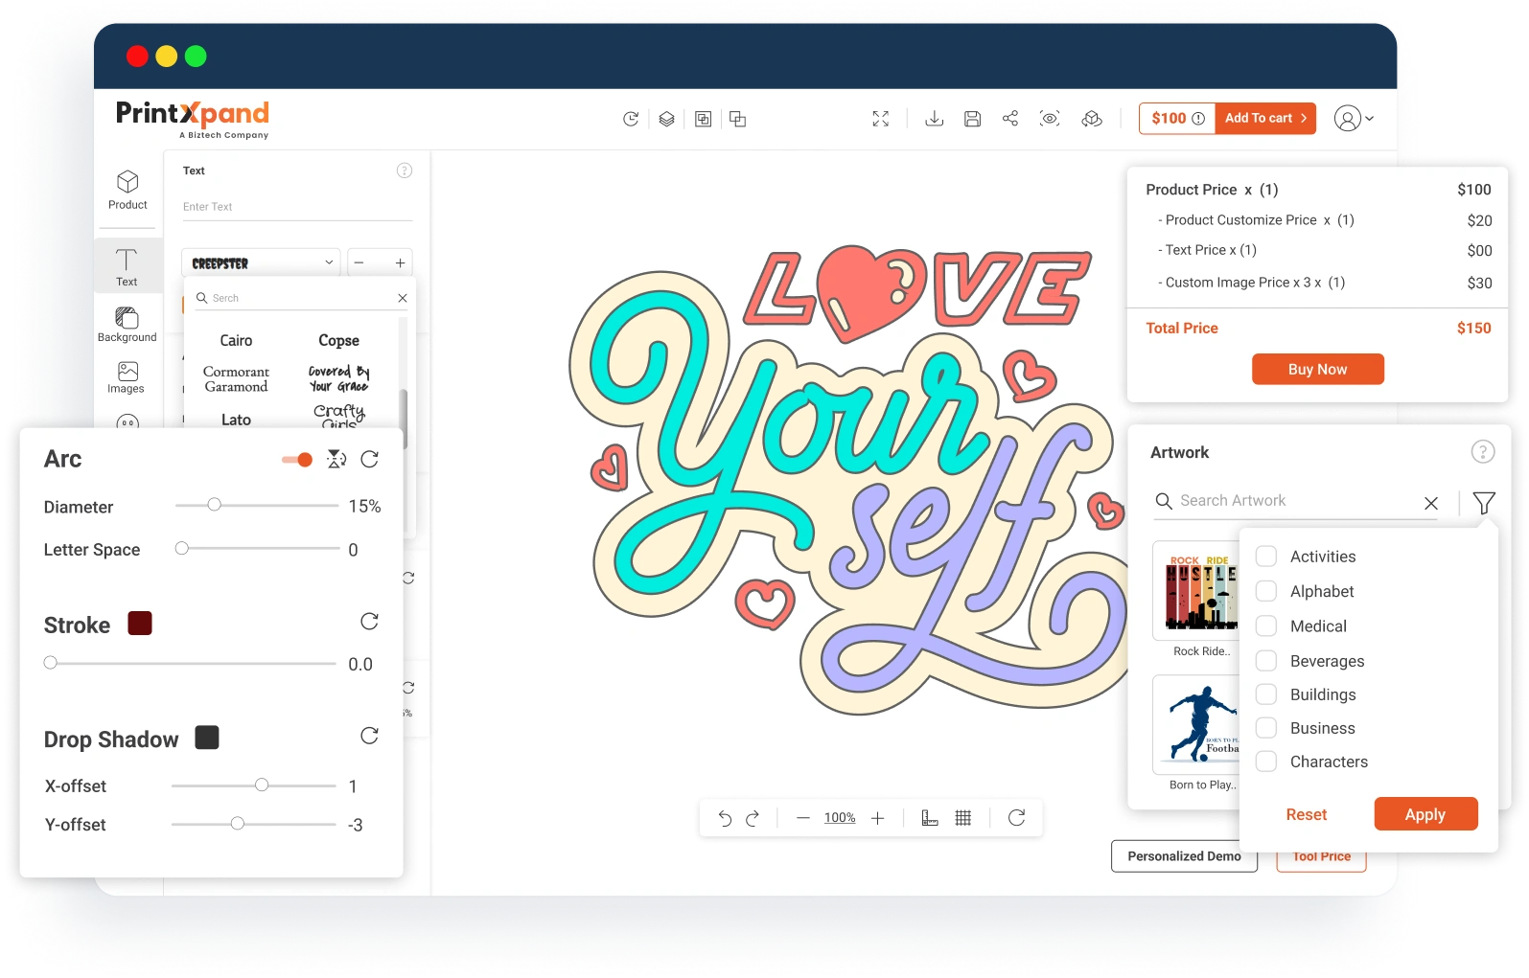Enter fullscreen with the expand arrows icon
Viewport: 1529px width, 978px height.
tap(880, 119)
